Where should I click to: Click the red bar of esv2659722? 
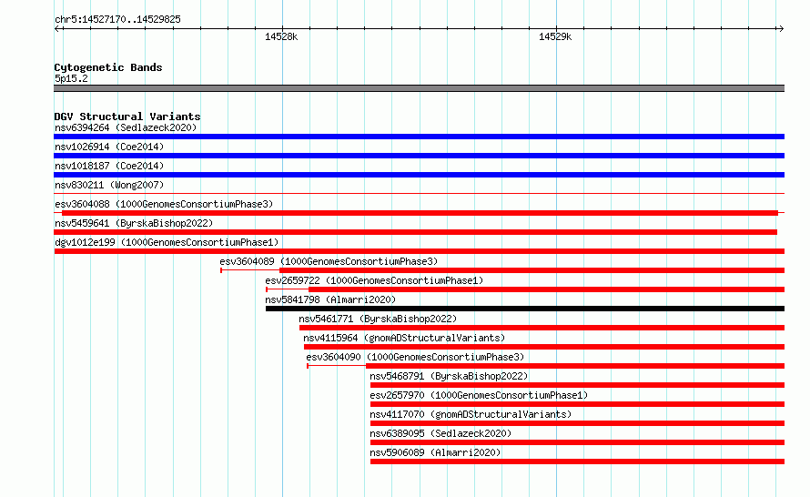[547, 289]
